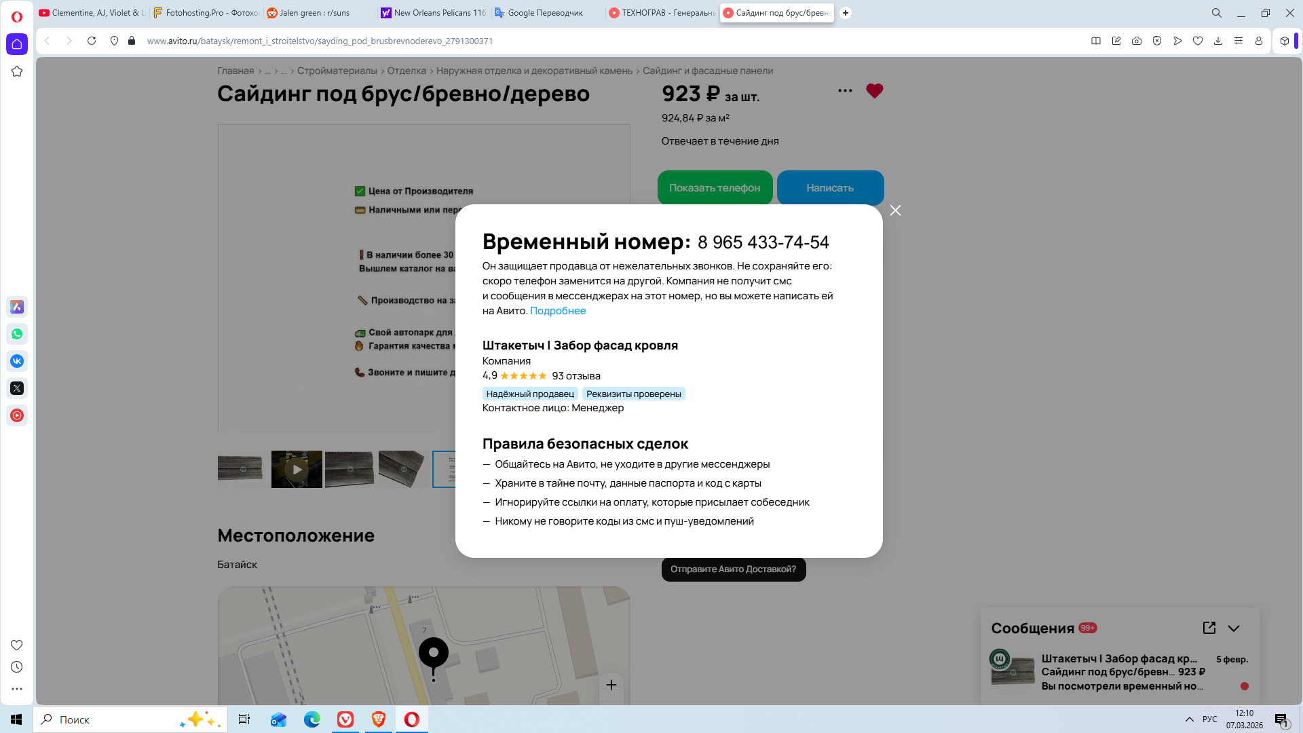Open X (Twitter) sidebar icon
Image resolution: width=1303 pixels, height=733 pixels.
[x=17, y=388]
